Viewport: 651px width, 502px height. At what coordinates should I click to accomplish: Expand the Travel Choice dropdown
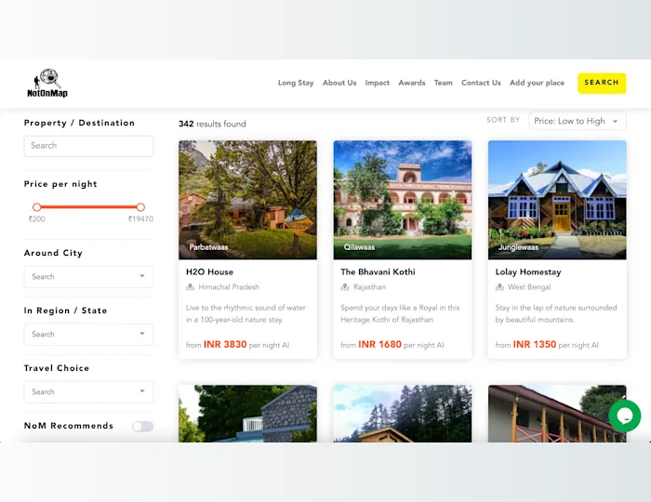pyautogui.click(x=88, y=392)
